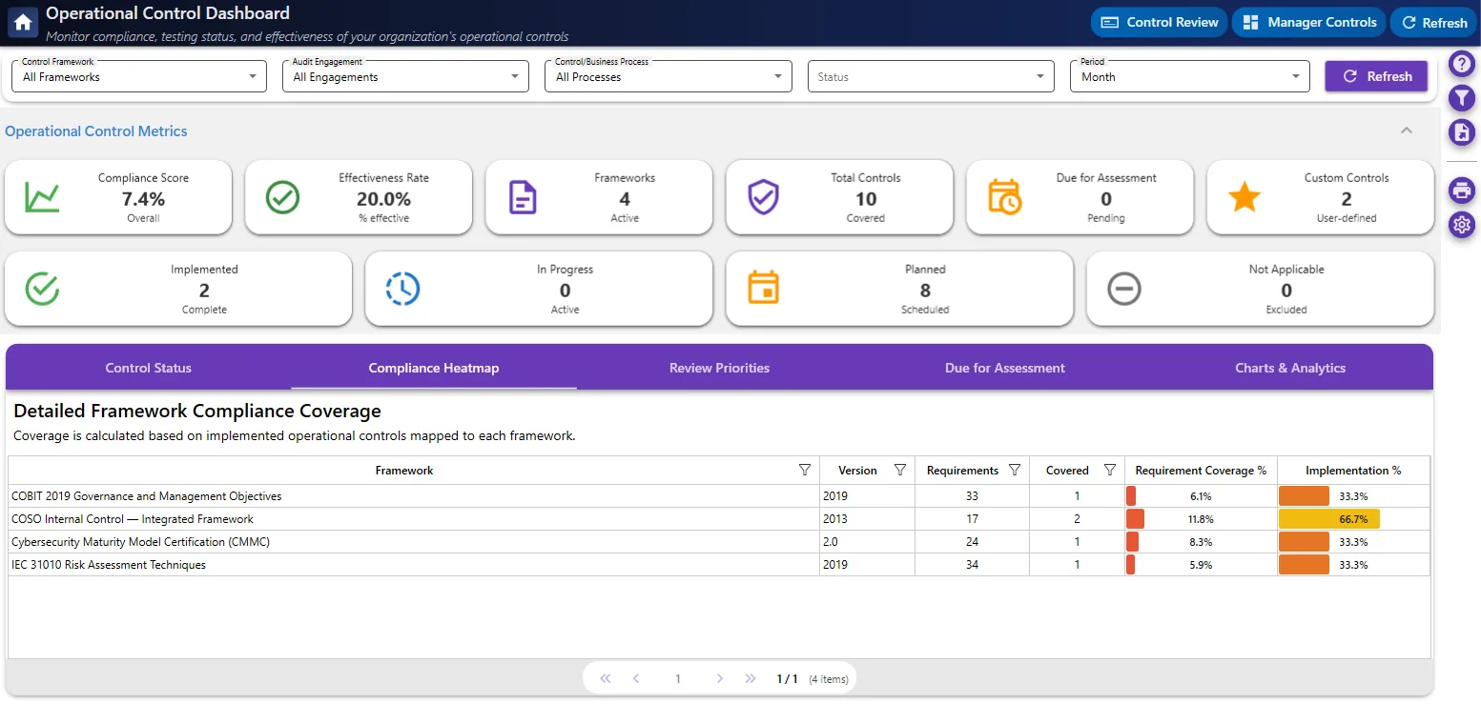Screen dimensions: 1481x704
Task: Click the Compliance Score chart icon
Action: tap(42, 197)
